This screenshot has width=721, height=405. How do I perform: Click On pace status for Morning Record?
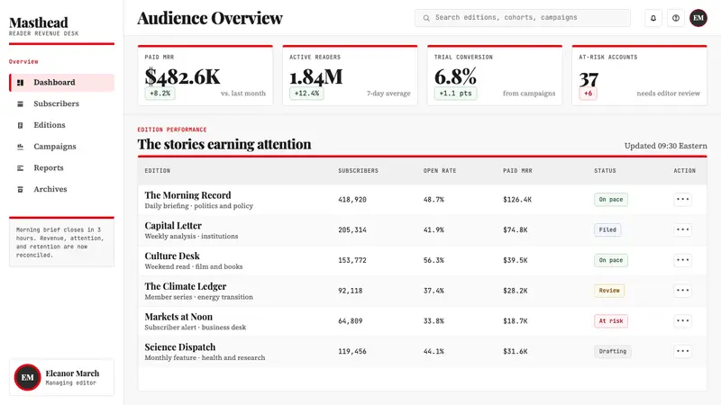611,199
